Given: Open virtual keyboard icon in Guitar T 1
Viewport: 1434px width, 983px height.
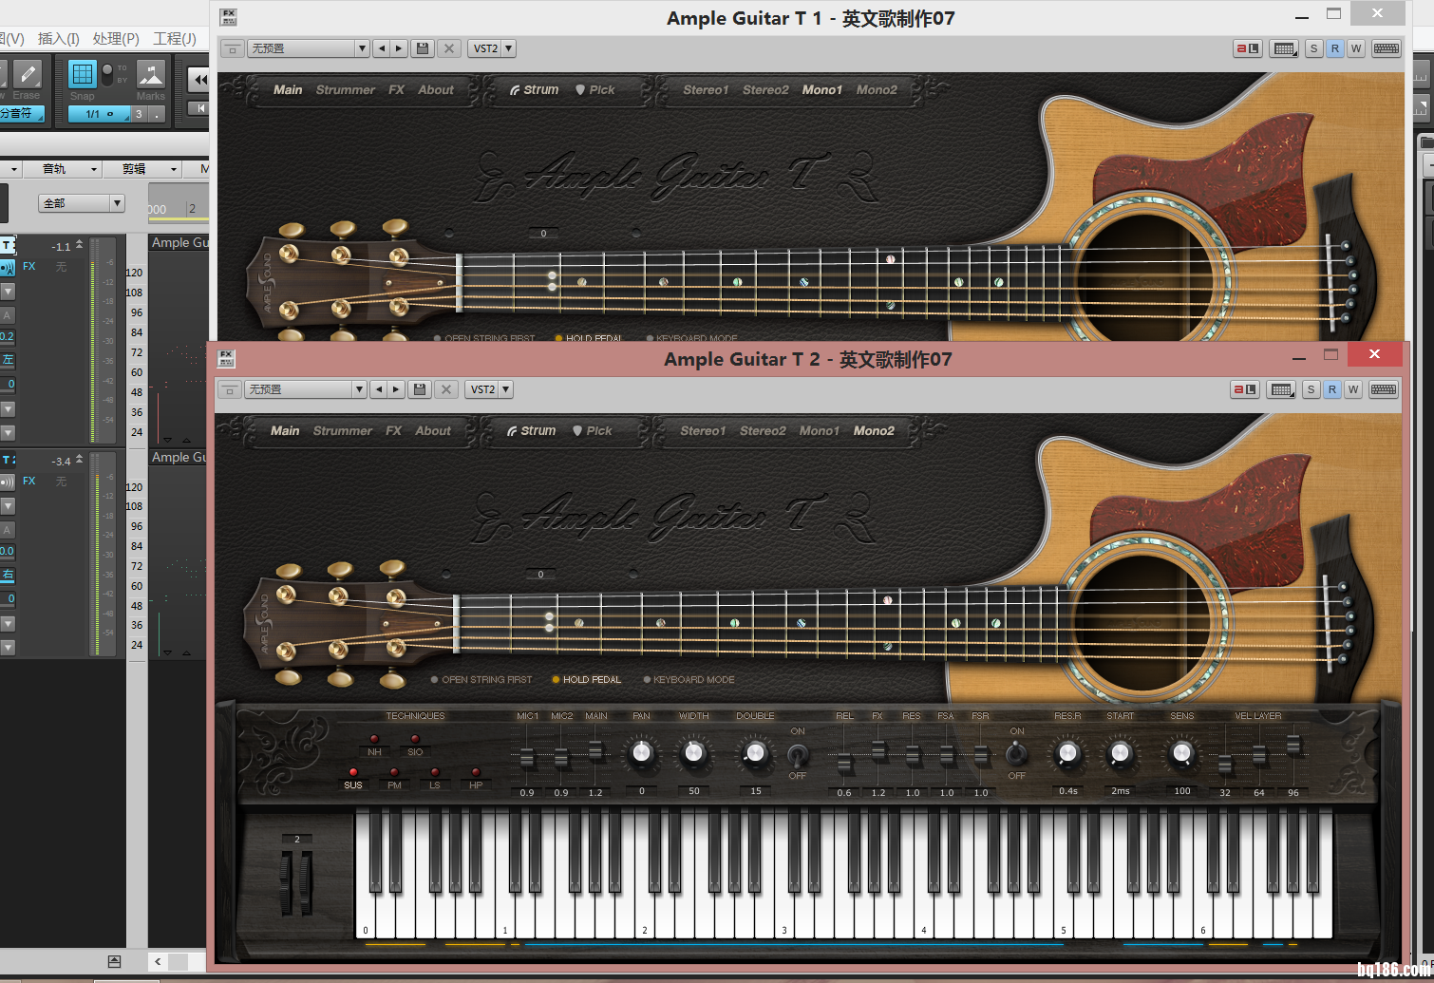Looking at the screenshot, I should click(x=1387, y=48).
